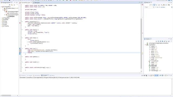Toggle Scheduled presentation in Task List
This screenshot has width=173, height=97.
(x=156, y=5)
